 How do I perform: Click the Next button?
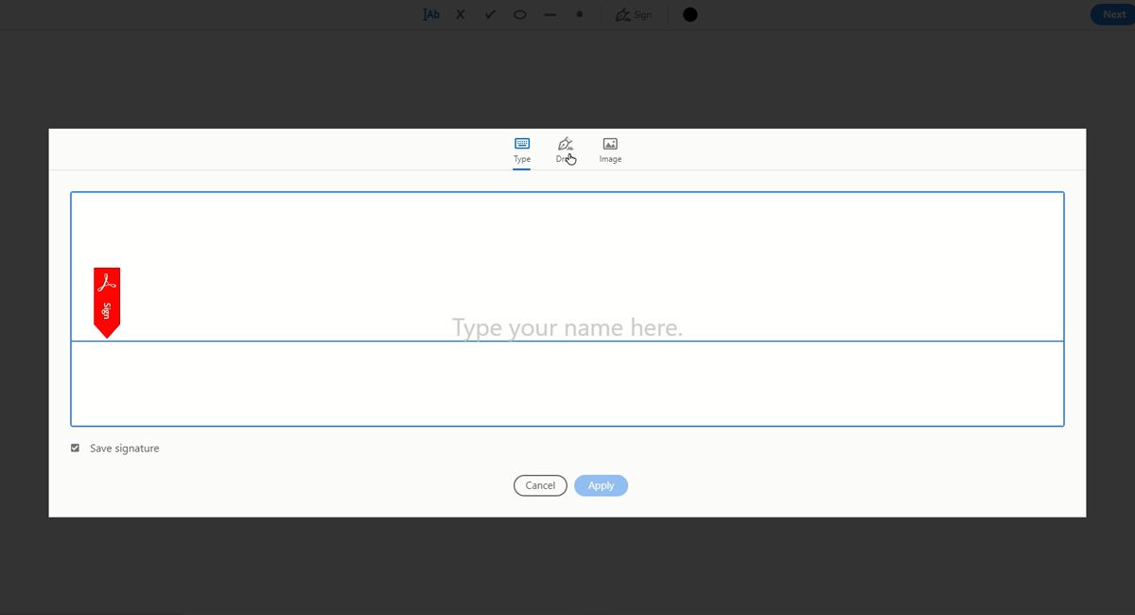(1114, 14)
